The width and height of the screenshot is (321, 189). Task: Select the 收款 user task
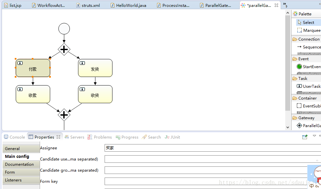click(x=33, y=94)
